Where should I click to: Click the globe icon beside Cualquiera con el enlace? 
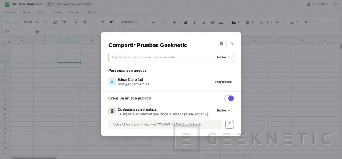[x=112, y=111]
